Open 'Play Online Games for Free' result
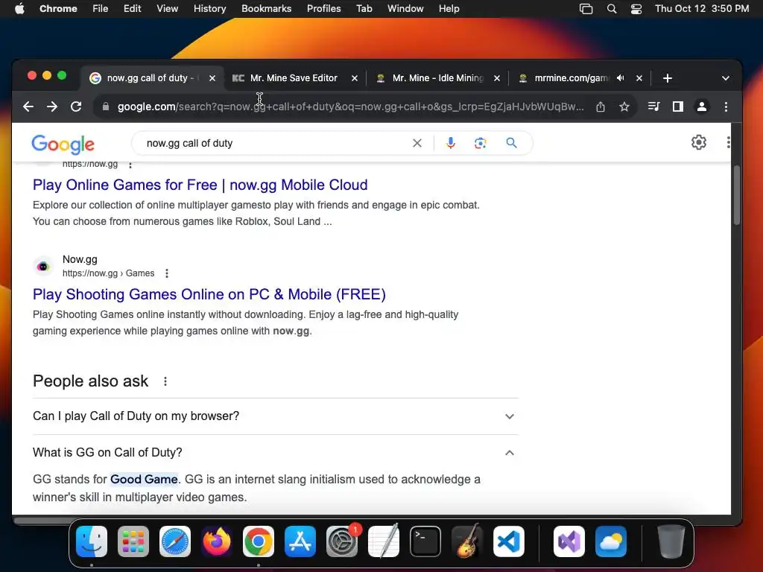 200,185
